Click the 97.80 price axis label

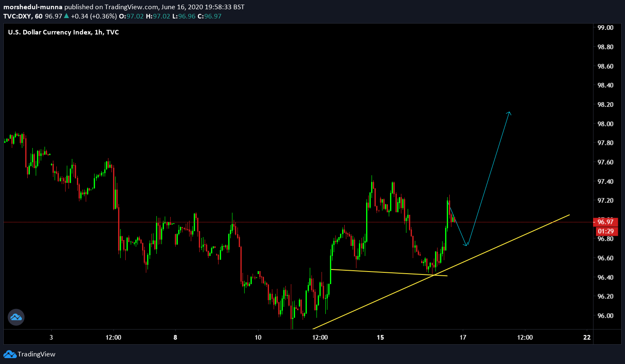click(605, 143)
